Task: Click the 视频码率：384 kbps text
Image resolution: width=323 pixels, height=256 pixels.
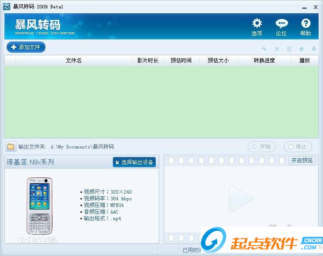Action: pyautogui.click(x=108, y=199)
